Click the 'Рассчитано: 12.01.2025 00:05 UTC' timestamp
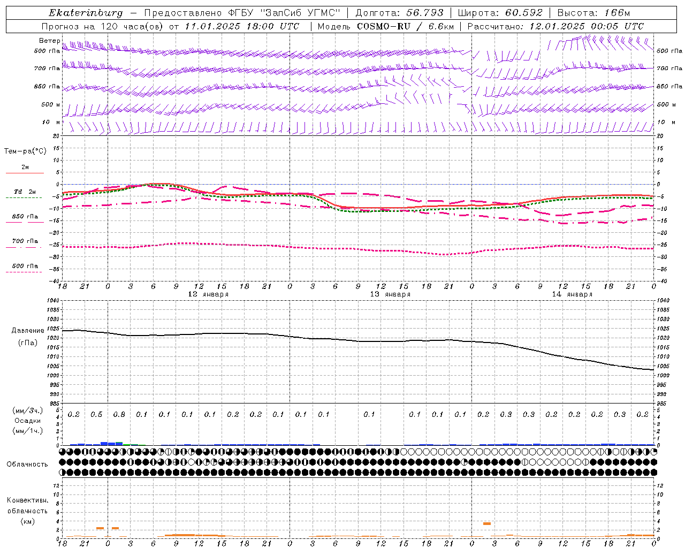The height and width of the screenshot is (548, 685). [555, 26]
